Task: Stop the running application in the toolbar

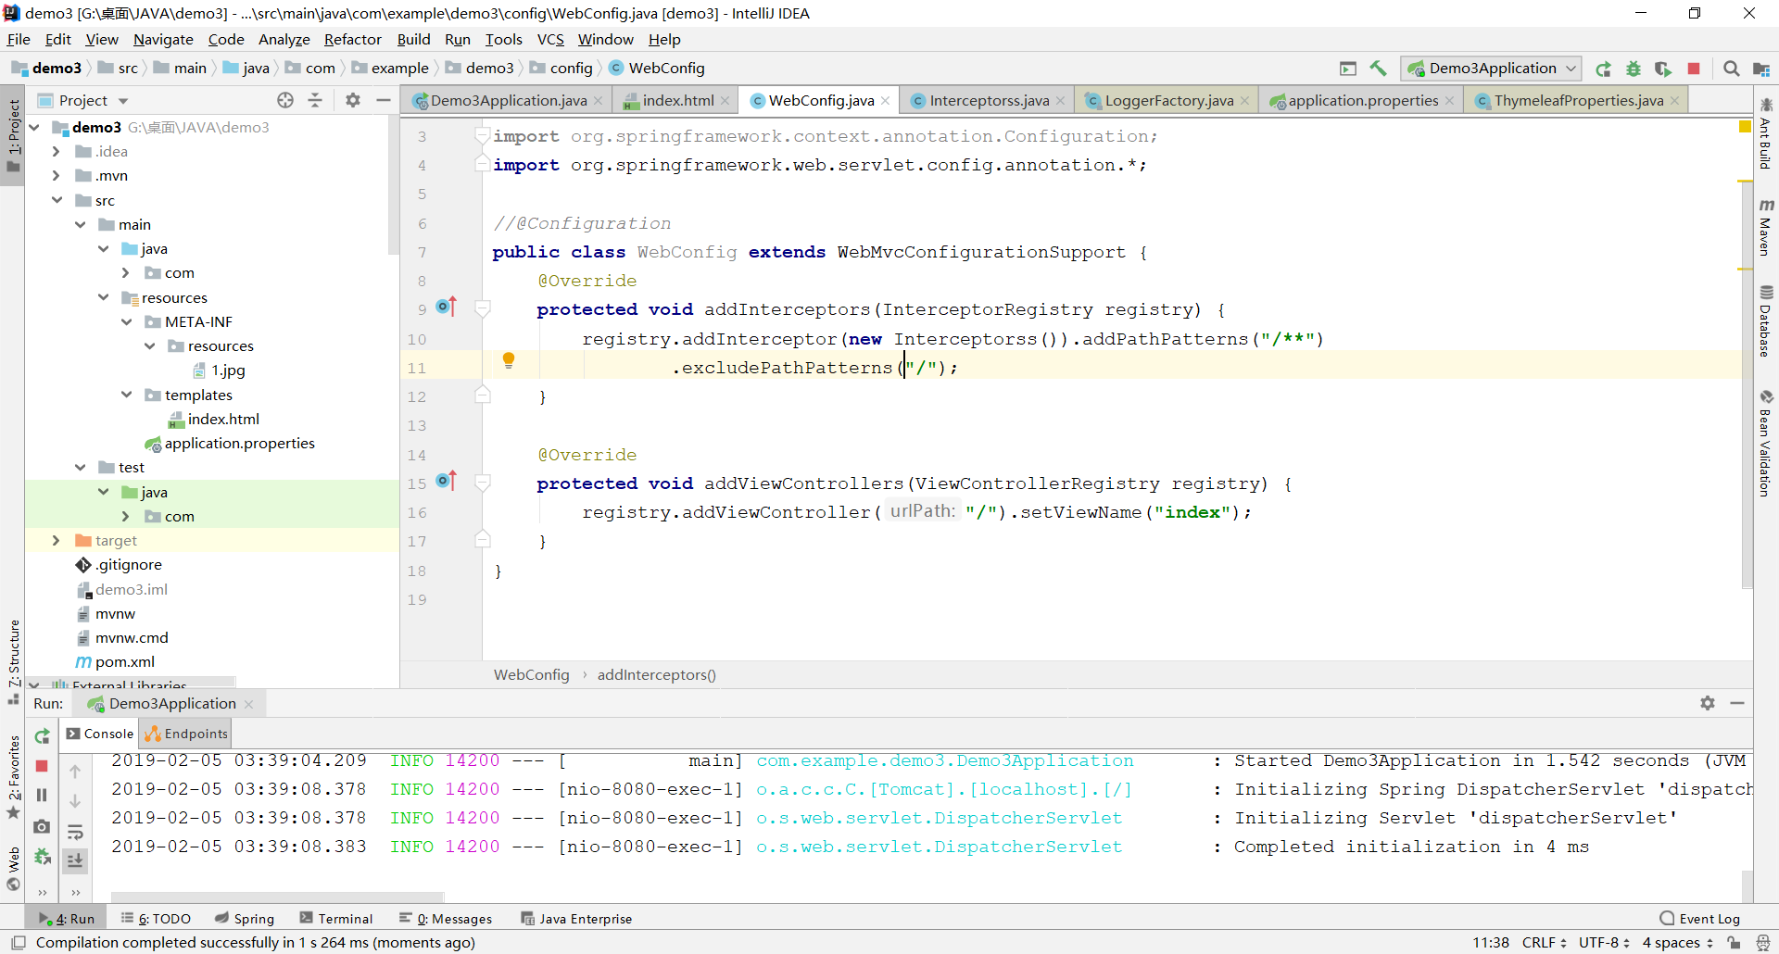Action: [x=1694, y=69]
